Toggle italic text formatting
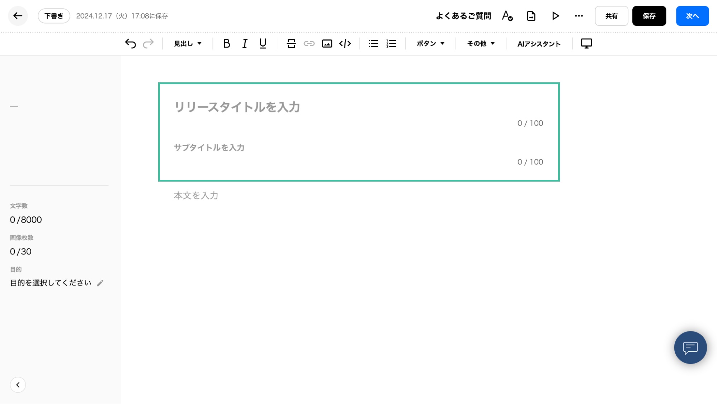 (245, 44)
